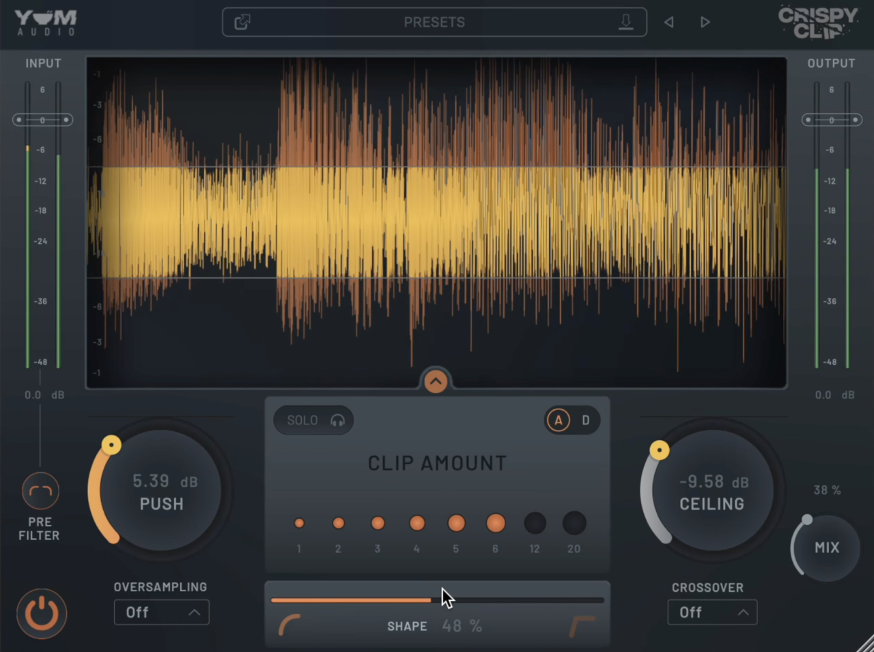The image size is (874, 652).
Task: Select the D mode button
Action: pyautogui.click(x=586, y=420)
